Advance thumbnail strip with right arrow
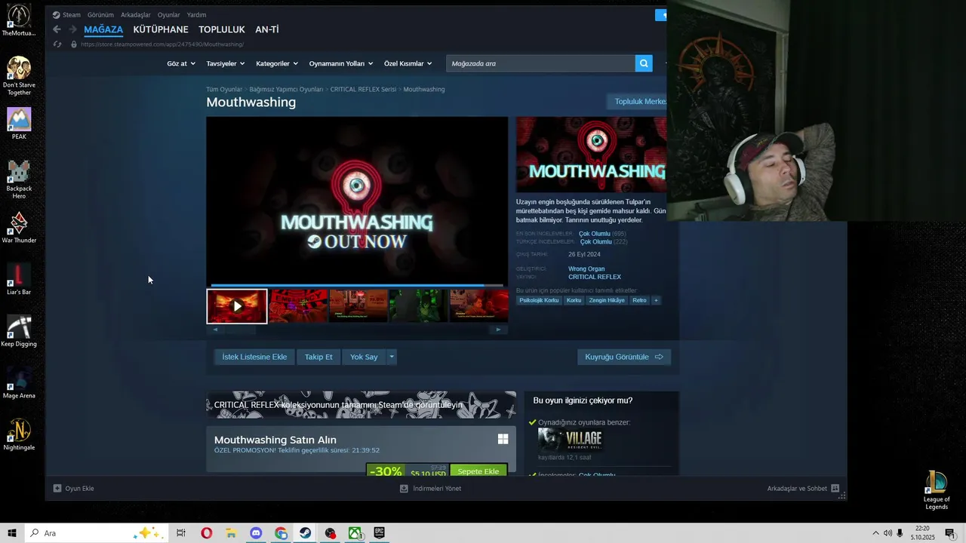Screen dimensions: 966x543 pos(498,330)
